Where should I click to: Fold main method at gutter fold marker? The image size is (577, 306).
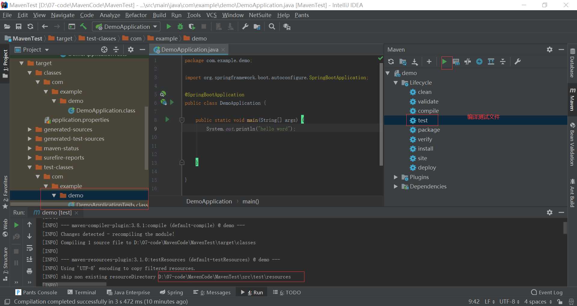point(182,120)
